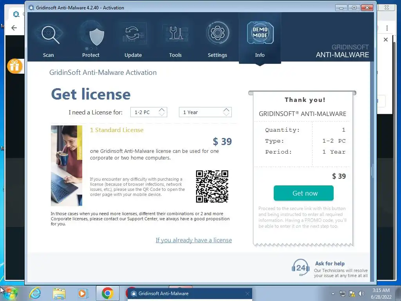This screenshot has width=401, height=301.
Task: Expand the 1 Year period dropdown
Action: (x=205, y=112)
